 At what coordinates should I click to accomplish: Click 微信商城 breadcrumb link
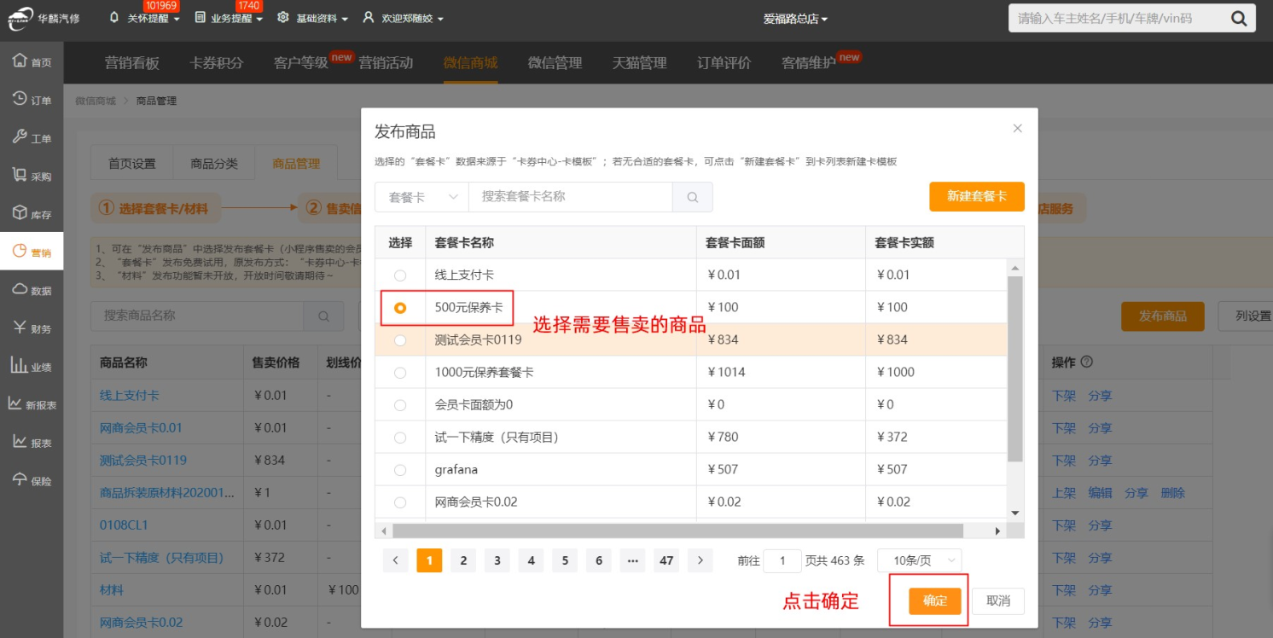pyautogui.click(x=95, y=101)
